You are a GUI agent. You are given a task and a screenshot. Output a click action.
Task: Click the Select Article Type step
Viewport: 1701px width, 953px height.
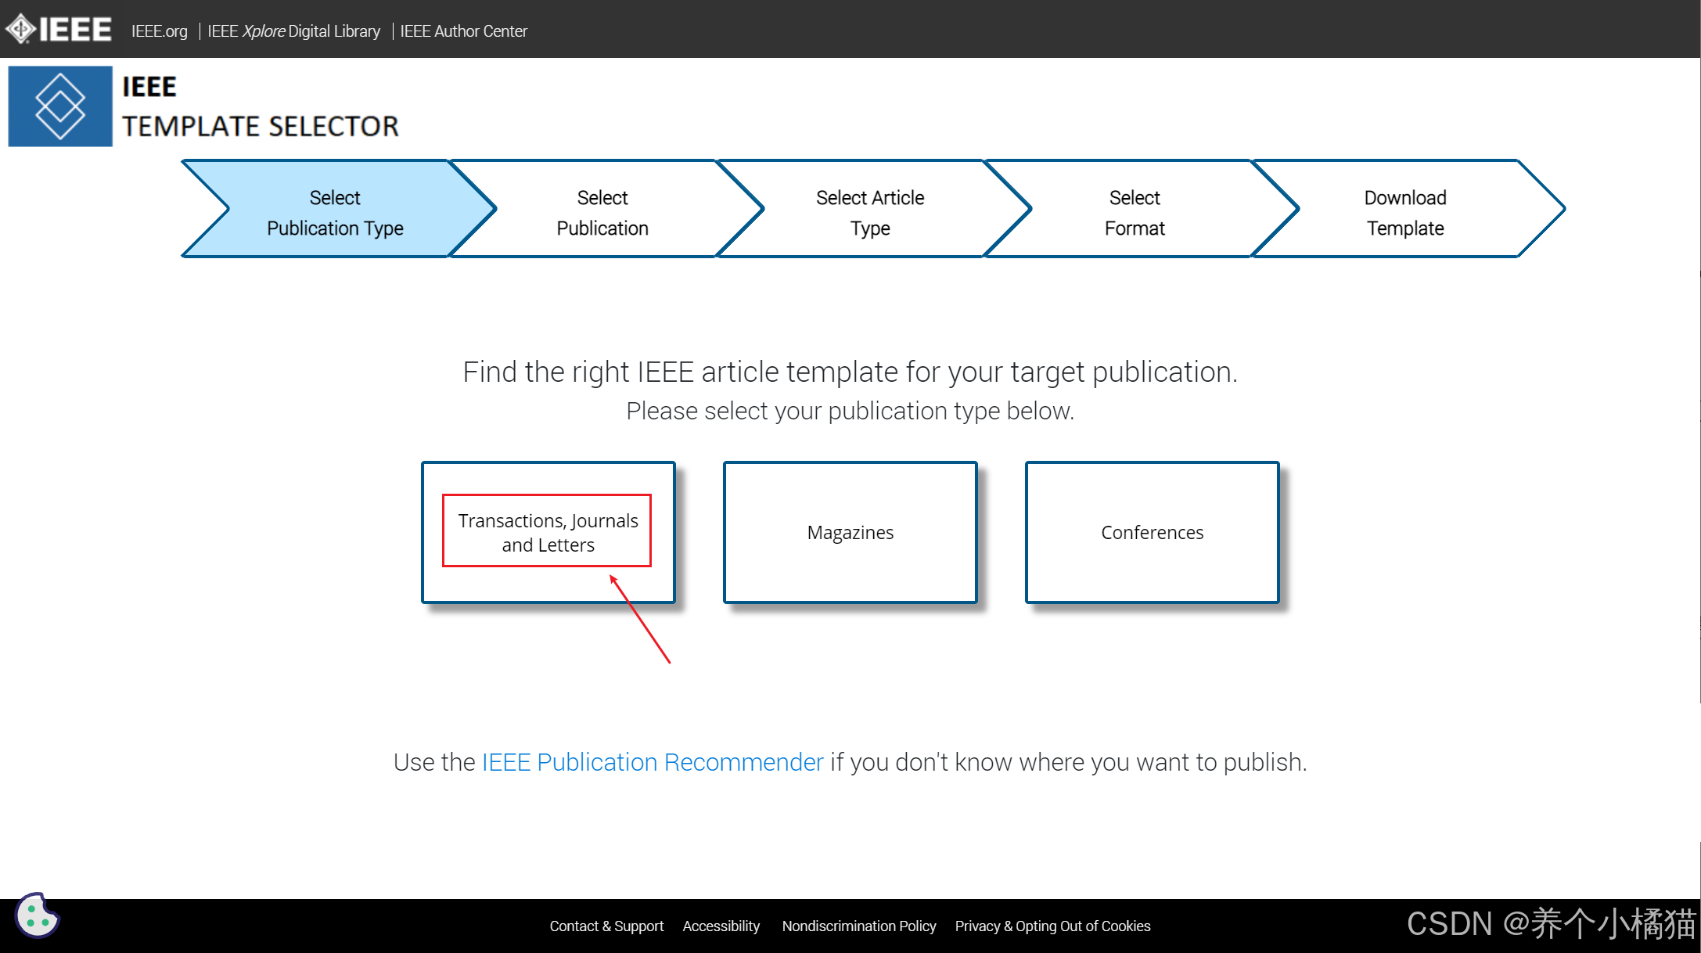[x=869, y=212]
